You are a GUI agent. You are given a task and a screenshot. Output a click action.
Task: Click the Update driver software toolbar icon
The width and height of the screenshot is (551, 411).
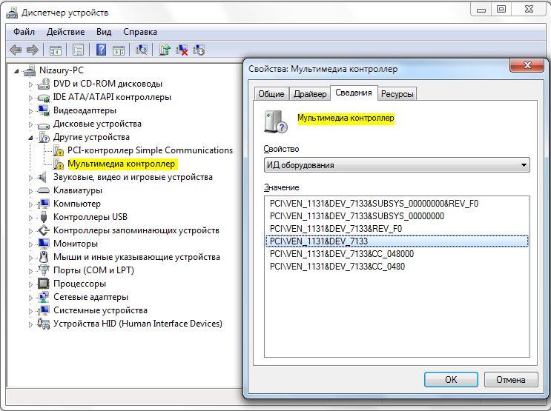click(x=165, y=50)
